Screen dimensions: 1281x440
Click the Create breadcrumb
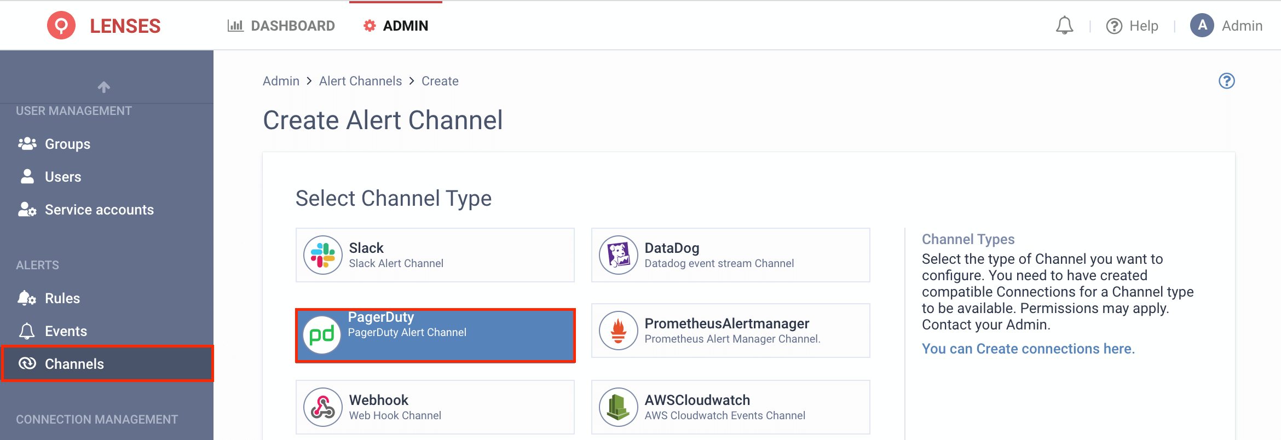tap(440, 81)
